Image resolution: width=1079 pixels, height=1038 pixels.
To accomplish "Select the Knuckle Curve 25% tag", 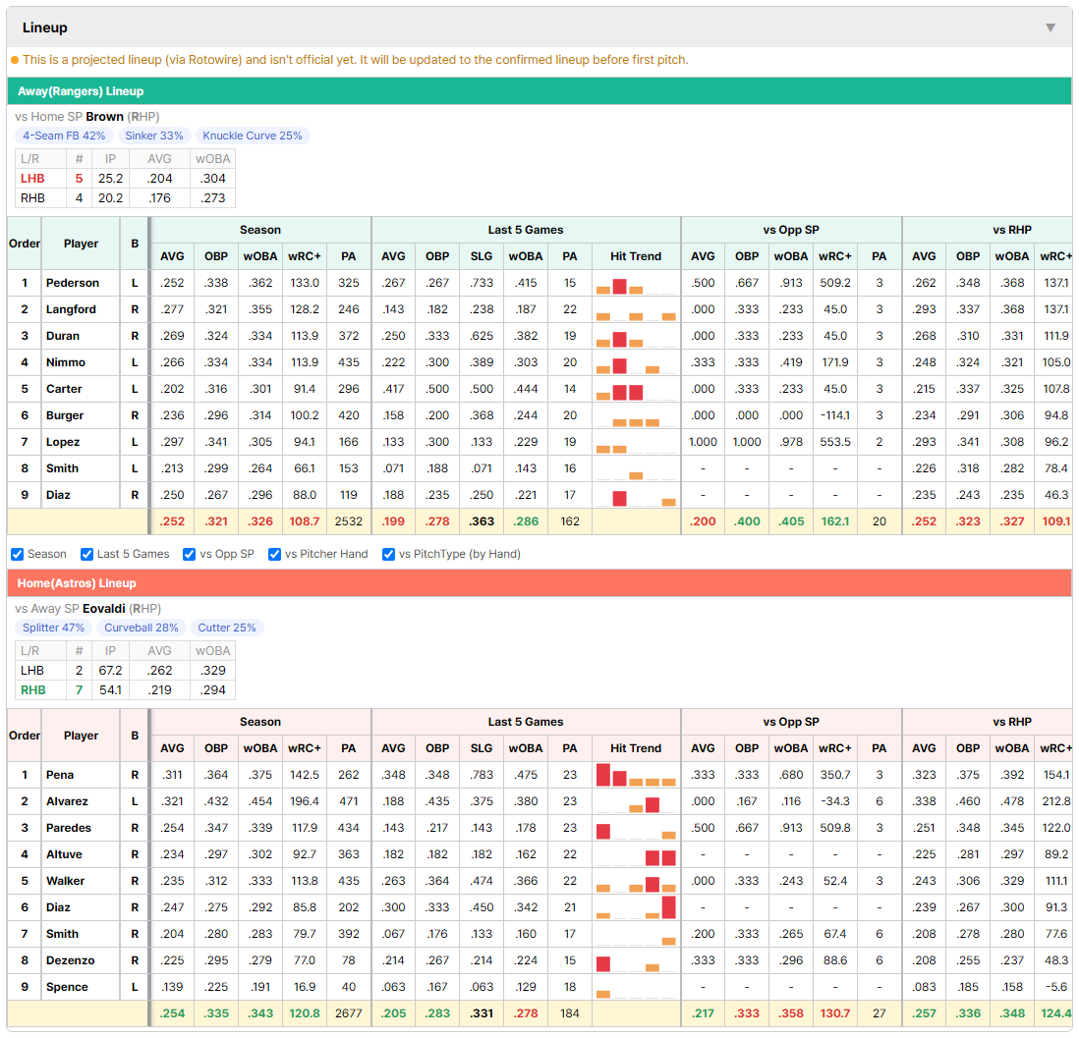I will coord(253,136).
